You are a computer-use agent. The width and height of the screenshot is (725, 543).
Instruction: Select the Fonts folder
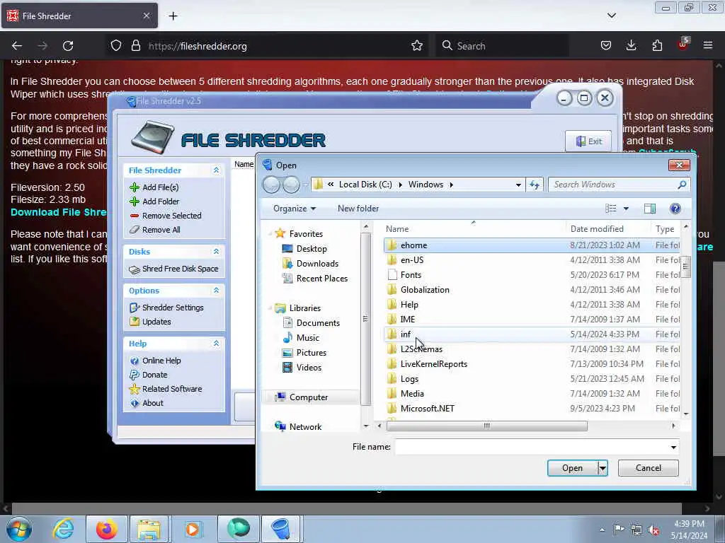[532, 275]
